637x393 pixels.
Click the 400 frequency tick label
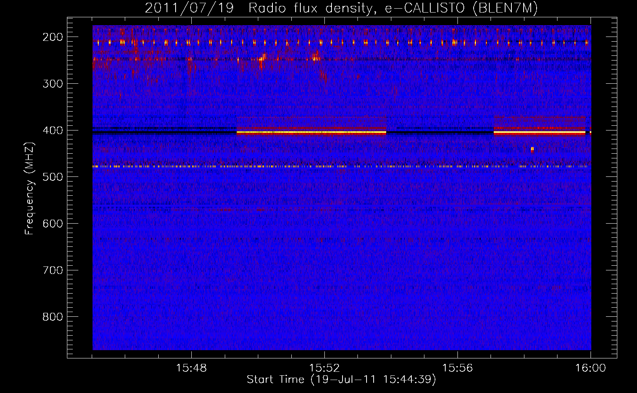pyautogui.click(x=52, y=130)
